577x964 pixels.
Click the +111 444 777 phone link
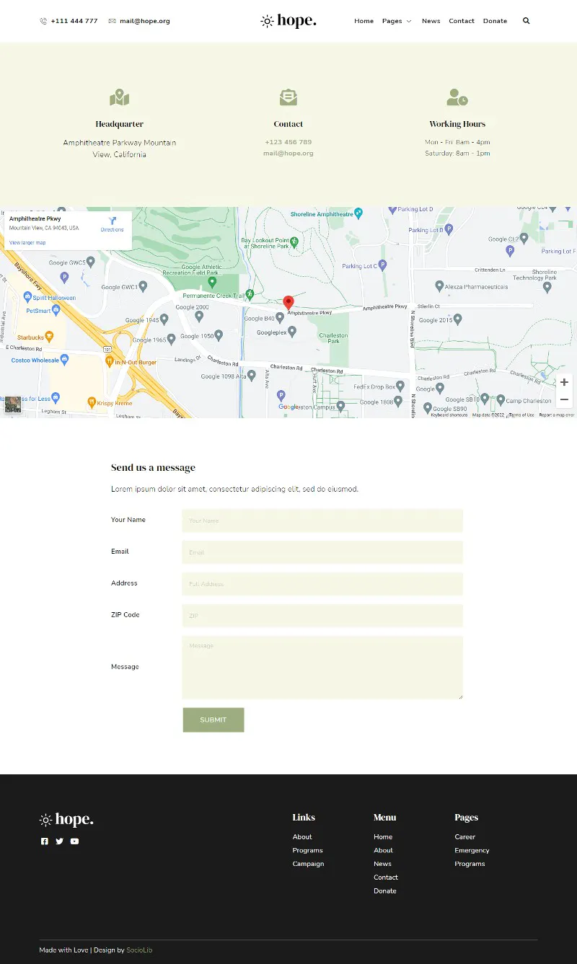tap(74, 21)
